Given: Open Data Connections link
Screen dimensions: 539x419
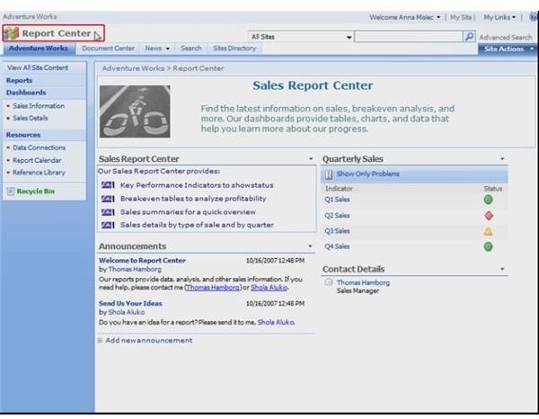Looking at the screenshot, I should [39, 147].
